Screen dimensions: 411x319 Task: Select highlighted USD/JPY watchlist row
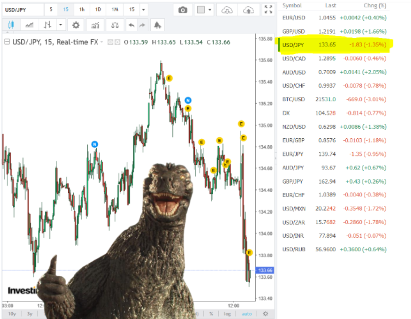[334, 45]
